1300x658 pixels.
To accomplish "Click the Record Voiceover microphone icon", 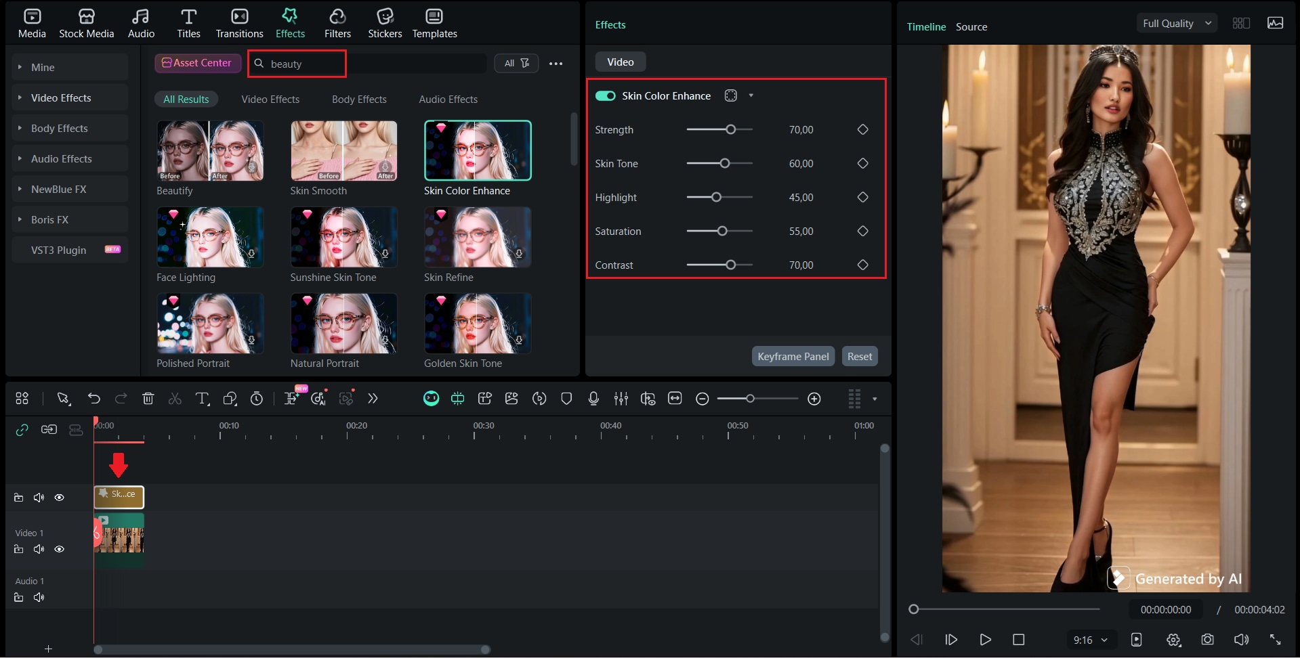I will [593, 399].
